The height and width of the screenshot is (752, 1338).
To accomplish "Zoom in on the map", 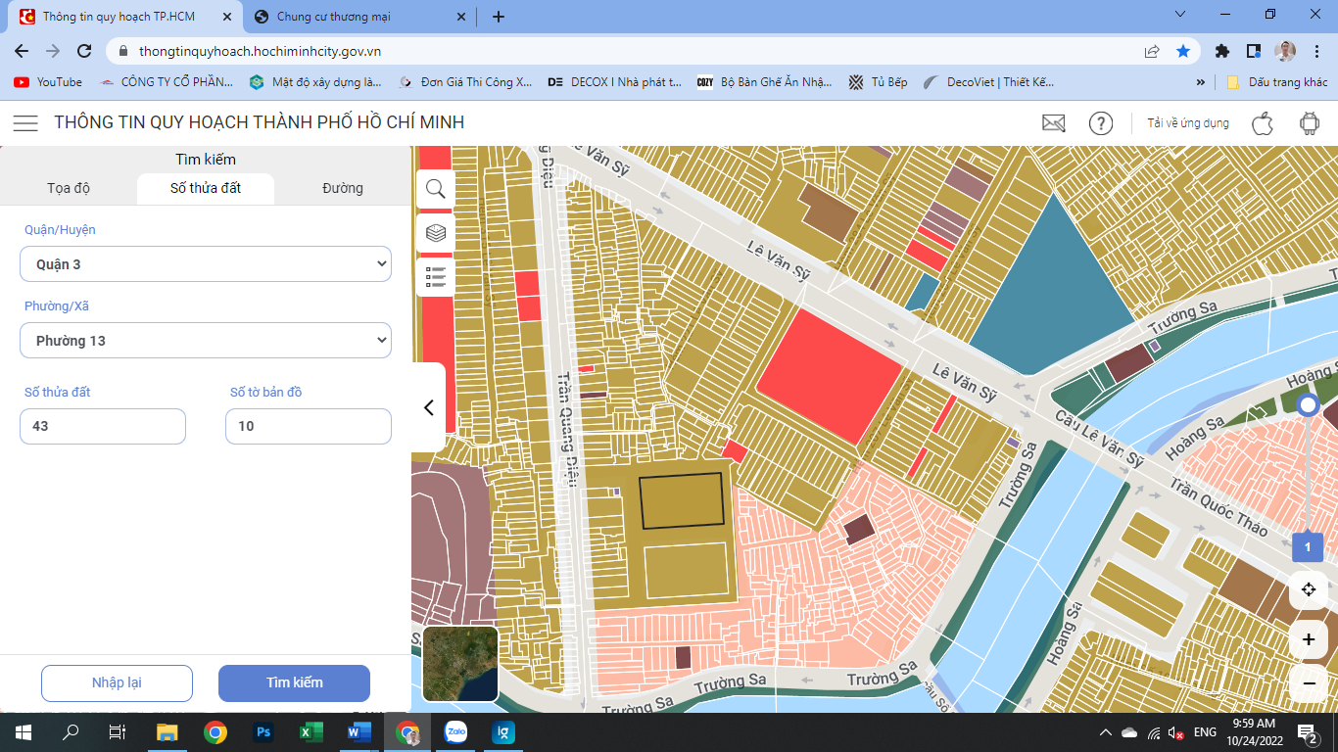I will pyautogui.click(x=1309, y=639).
